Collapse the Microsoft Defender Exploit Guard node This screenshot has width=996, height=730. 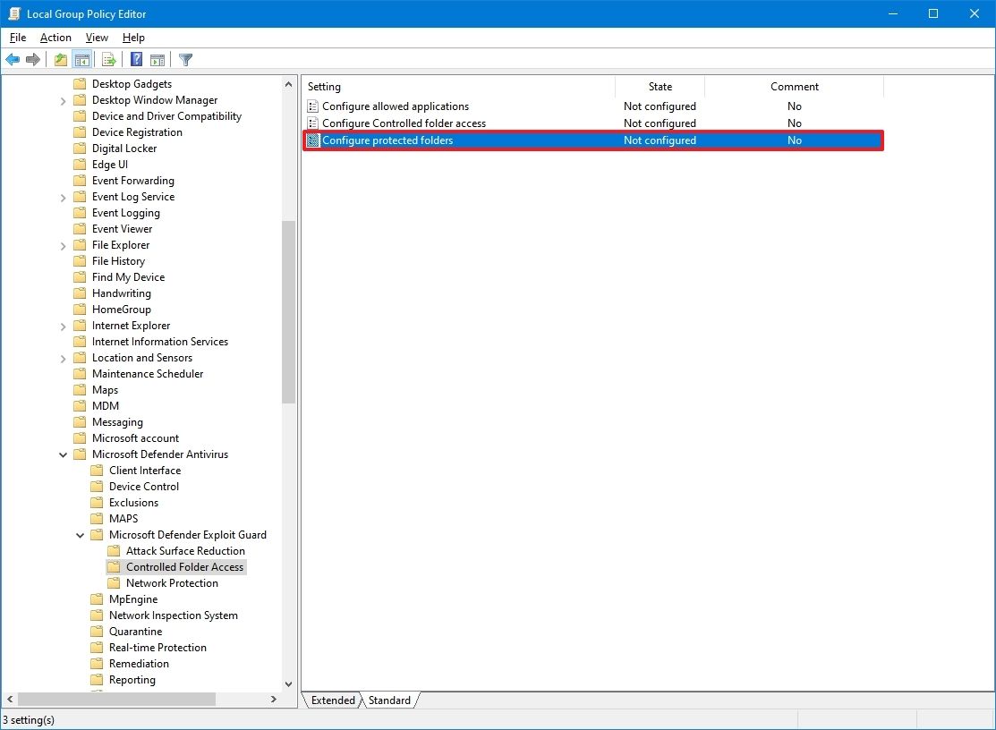coord(79,534)
